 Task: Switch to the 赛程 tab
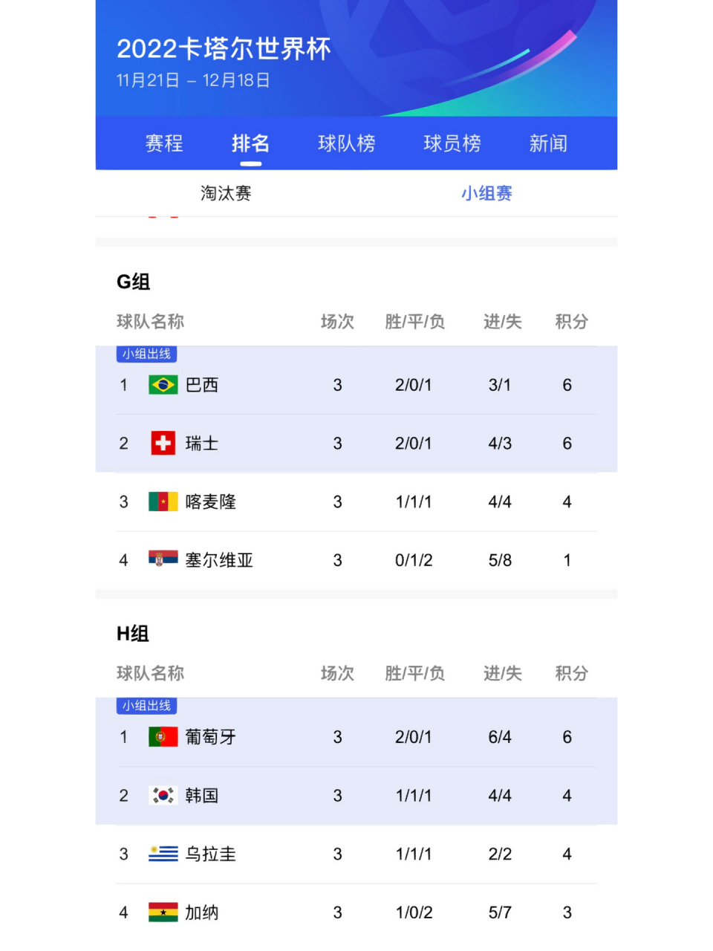[164, 143]
